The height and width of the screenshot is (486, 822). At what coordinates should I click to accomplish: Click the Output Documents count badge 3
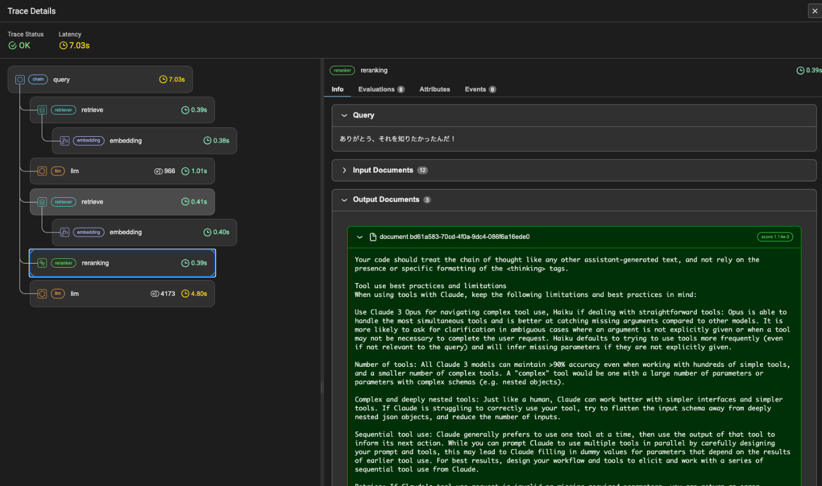tap(427, 200)
